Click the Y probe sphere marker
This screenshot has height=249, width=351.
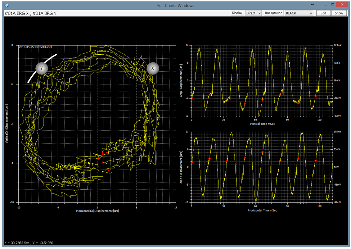coord(41,68)
